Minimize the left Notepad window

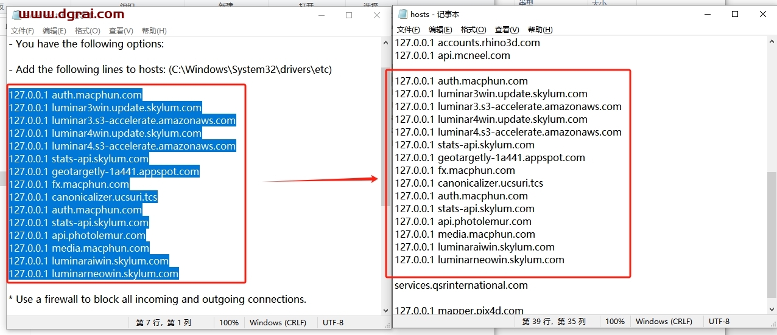321,15
